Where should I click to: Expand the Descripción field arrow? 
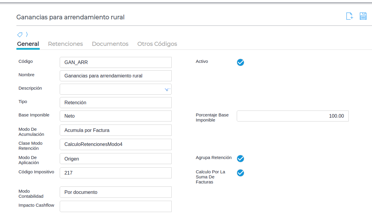pyautogui.click(x=167, y=89)
